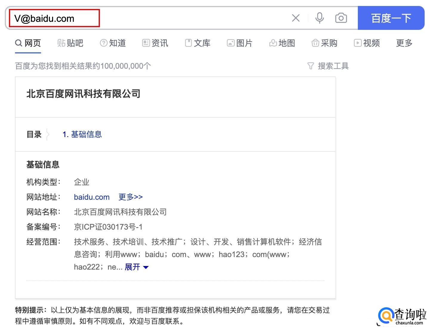
Task: Click the 知道 question mark icon
Action: 103,43
